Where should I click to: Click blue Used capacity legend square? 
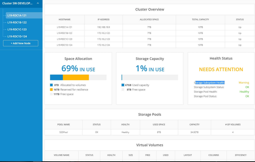pyautogui.click(x=123, y=85)
